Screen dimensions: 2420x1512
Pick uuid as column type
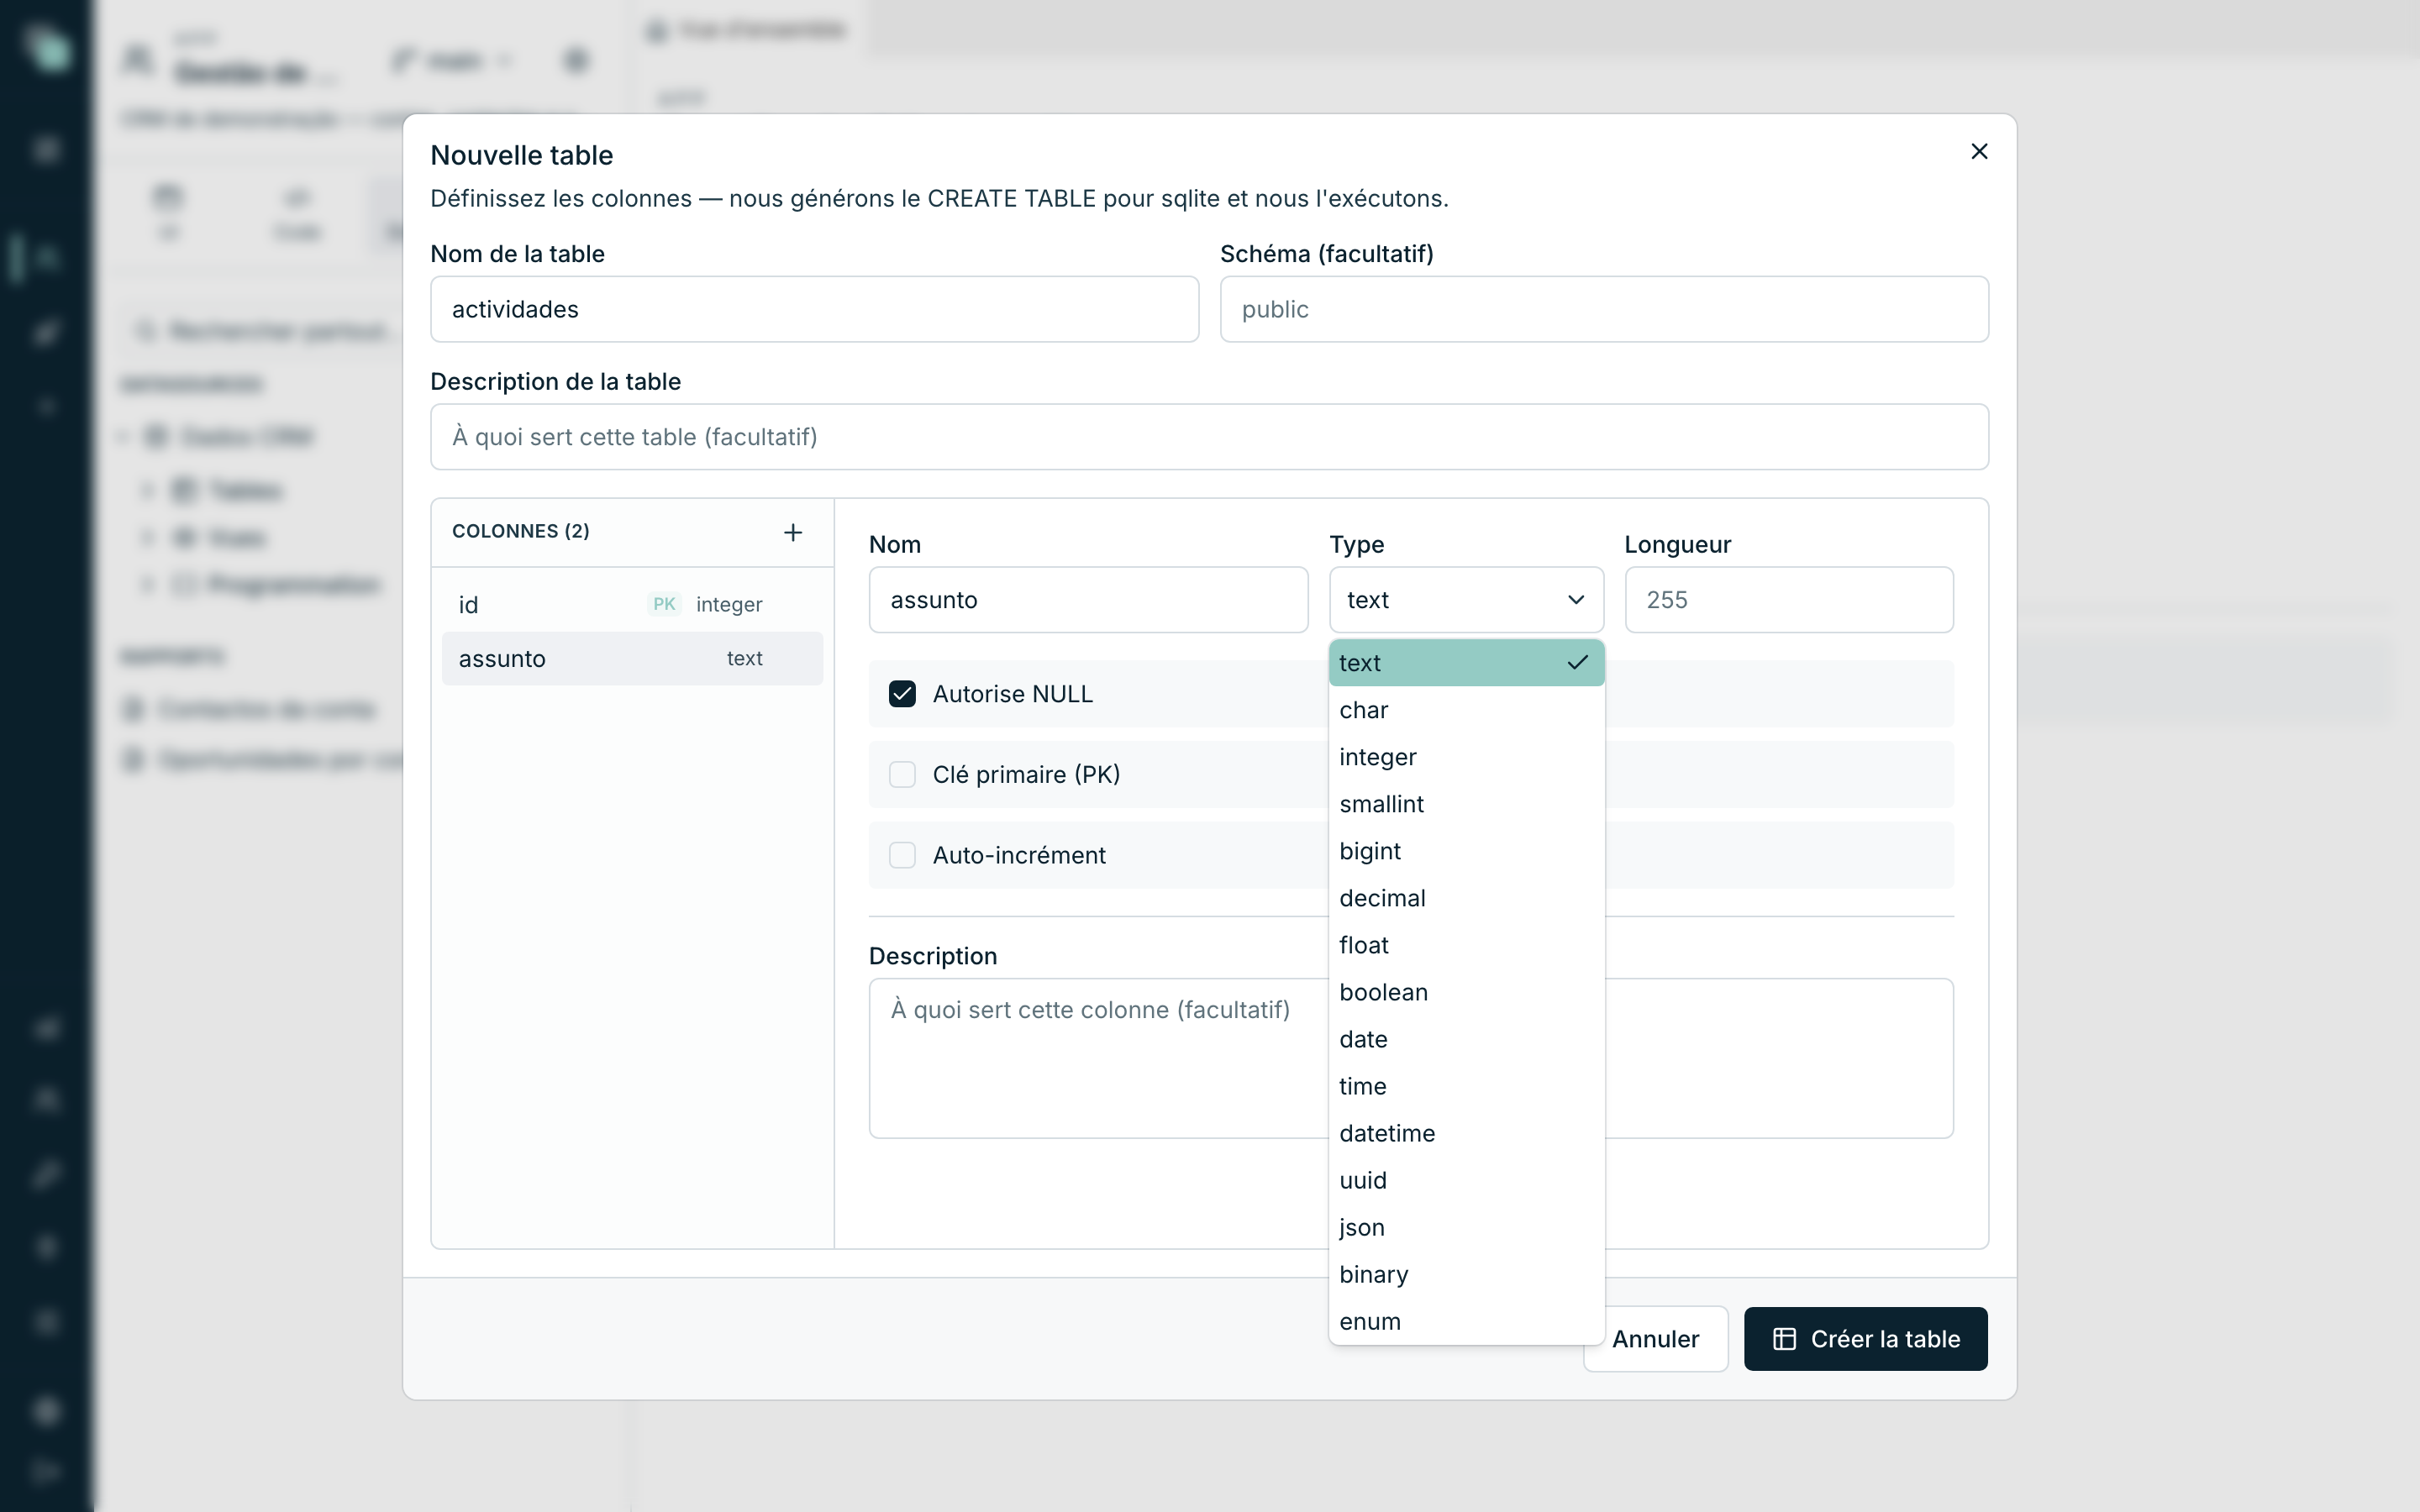[x=1466, y=1180]
